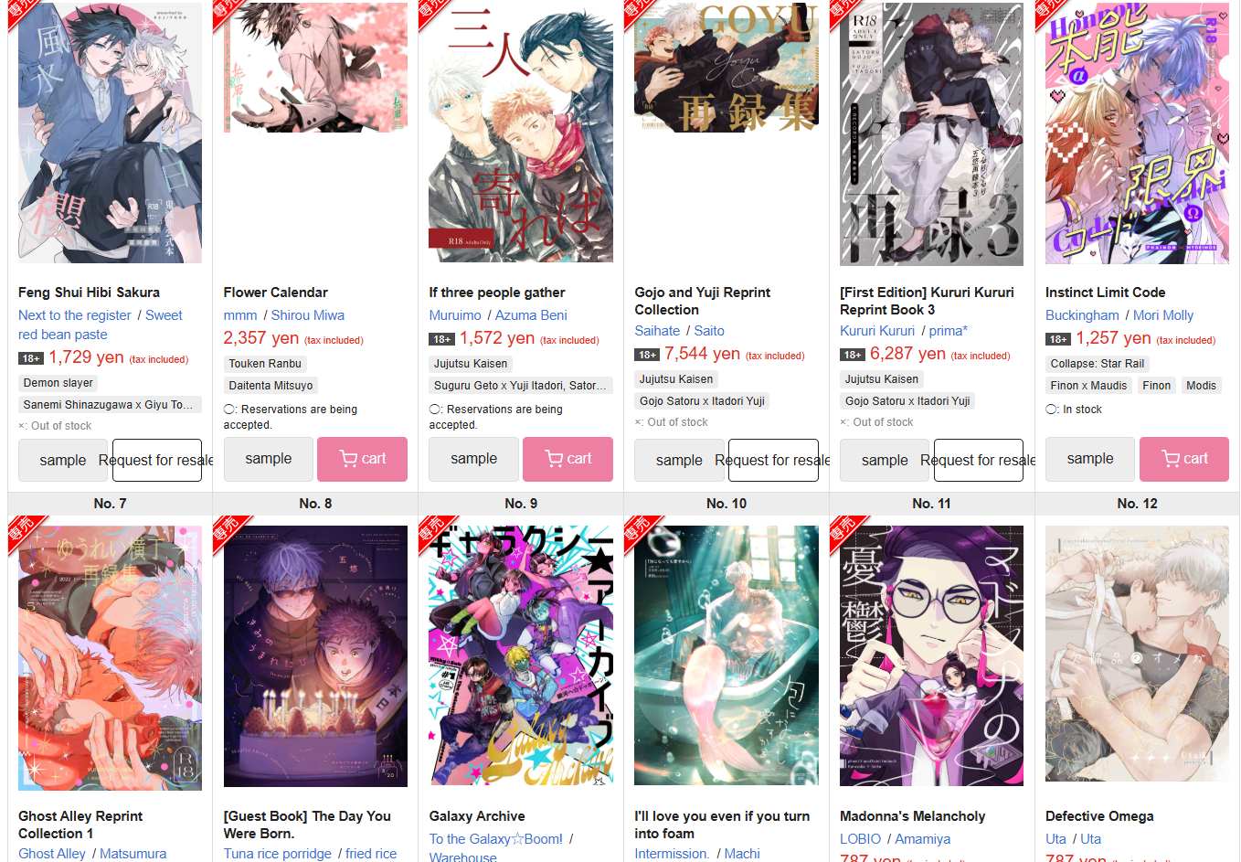The image size is (1241, 862).
Task: Open the Buckingham circle link
Action: (x=1082, y=315)
